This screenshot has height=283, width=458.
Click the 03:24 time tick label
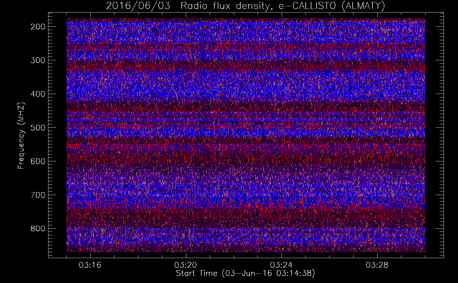(x=281, y=265)
